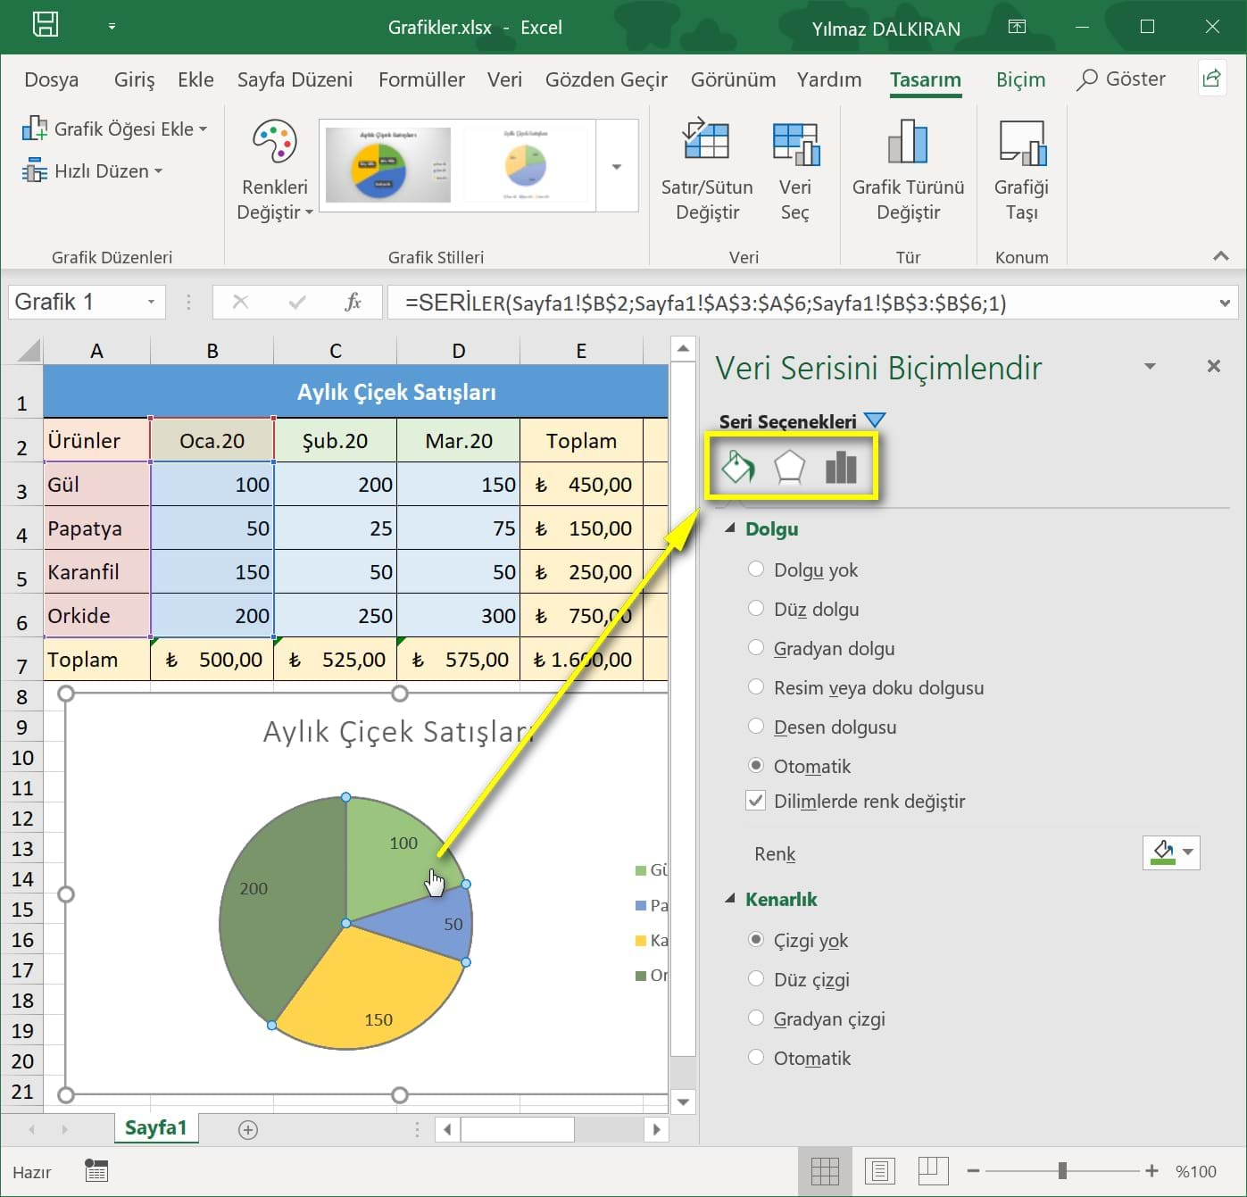Select Resim veya doku dolgusu
This screenshot has height=1197, width=1247.
pos(756,686)
